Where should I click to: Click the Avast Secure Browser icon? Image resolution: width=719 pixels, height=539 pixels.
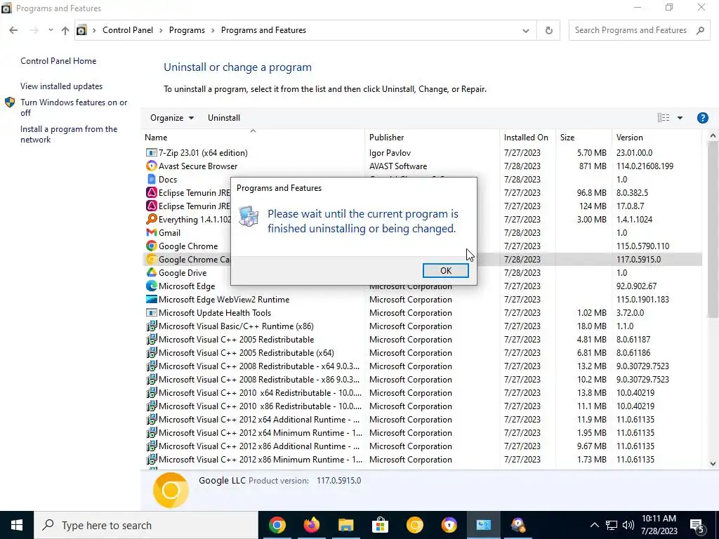click(x=152, y=166)
